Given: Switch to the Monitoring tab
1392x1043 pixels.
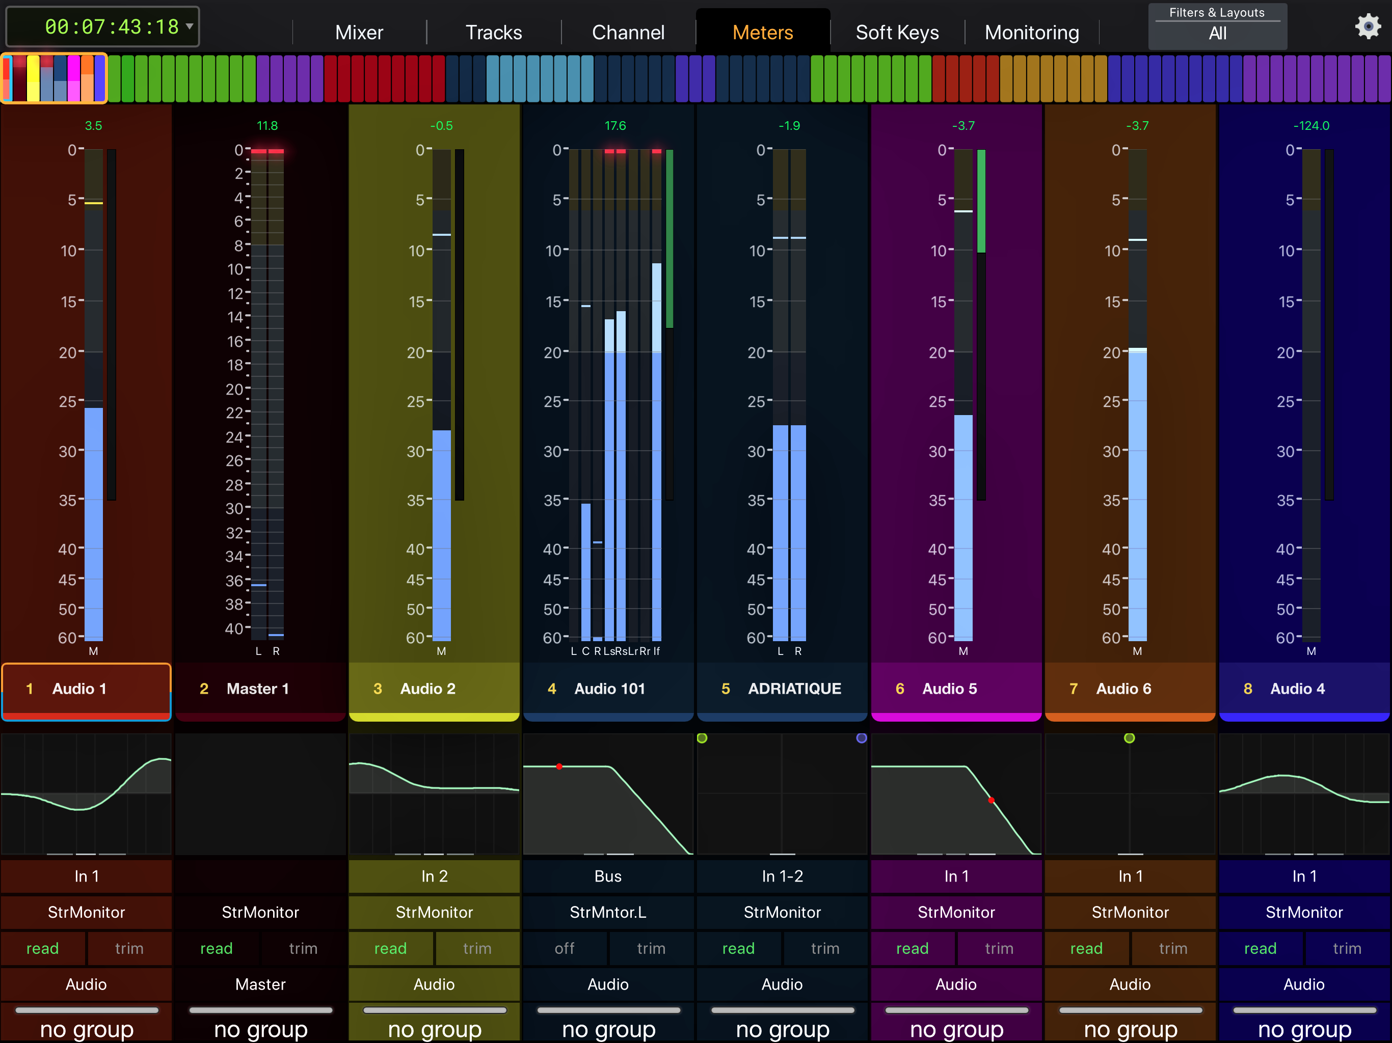Looking at the screenshot, I should (1031, 32).
